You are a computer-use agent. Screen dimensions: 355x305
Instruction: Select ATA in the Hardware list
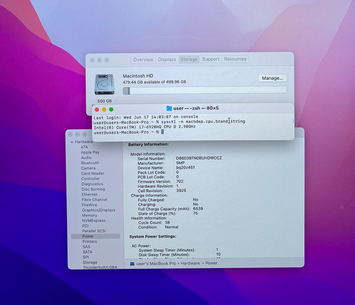pyautogui.click(x=84, y=147)
